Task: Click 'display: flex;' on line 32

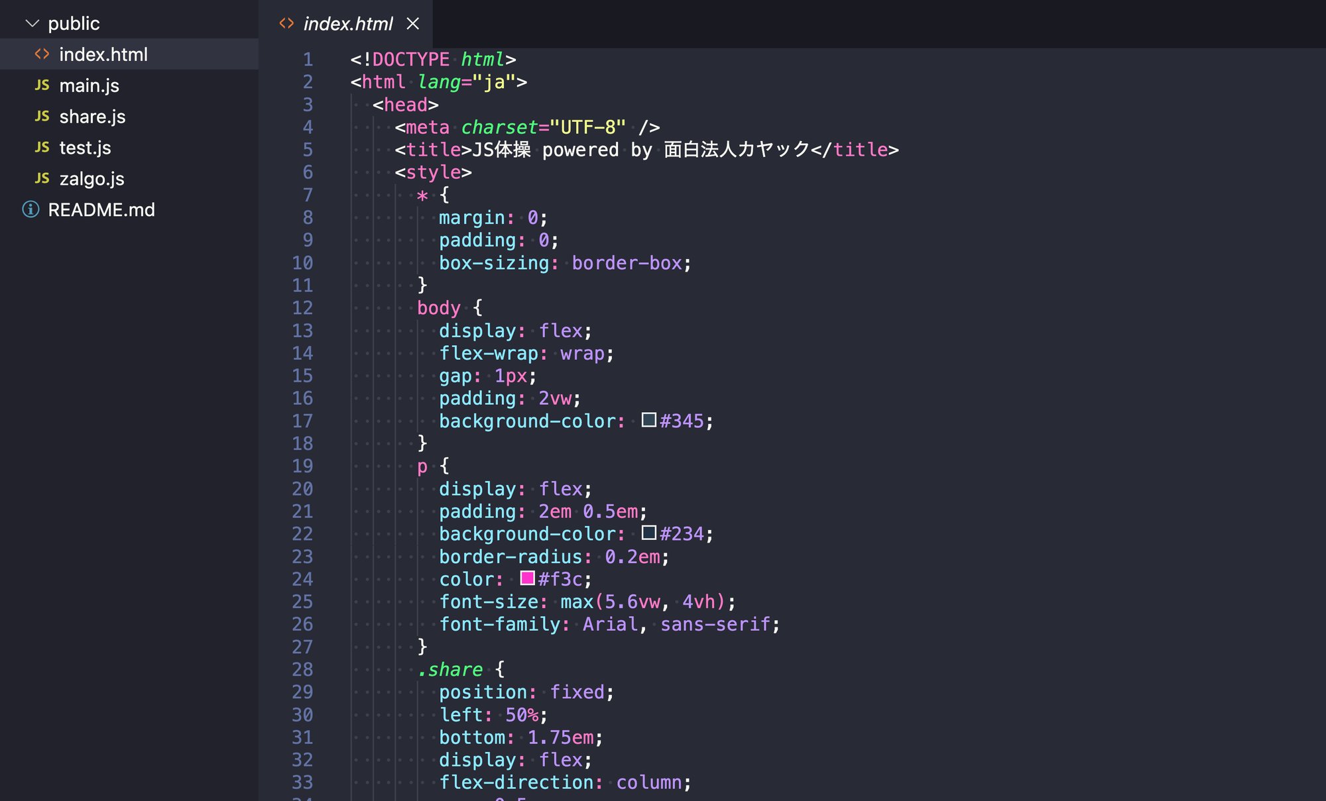Action: point(516,760)
